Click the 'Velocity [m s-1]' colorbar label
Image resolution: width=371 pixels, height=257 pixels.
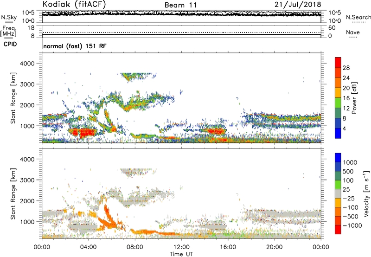[366, 193]
